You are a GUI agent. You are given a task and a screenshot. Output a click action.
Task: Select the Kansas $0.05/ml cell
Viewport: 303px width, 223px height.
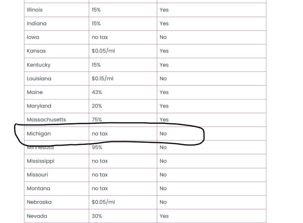103,51
